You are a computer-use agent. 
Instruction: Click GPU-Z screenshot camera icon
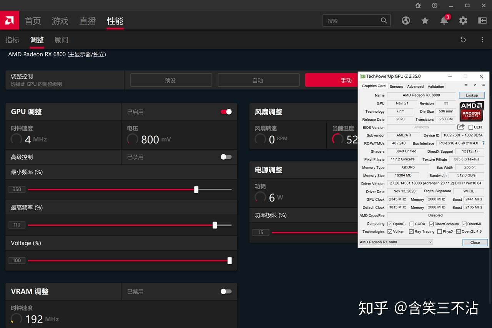pyautogui.click(x=466, y=85)
